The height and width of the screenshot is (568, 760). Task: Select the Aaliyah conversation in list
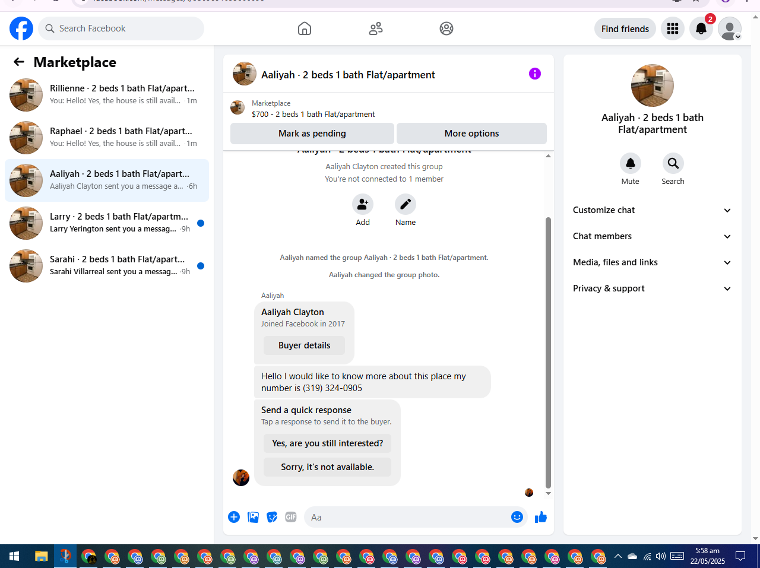(107, 180)
